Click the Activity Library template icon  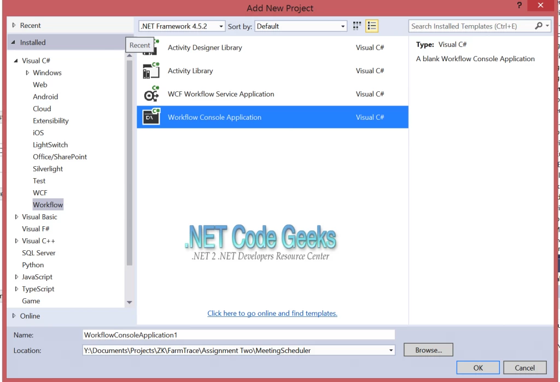(151, 70)
